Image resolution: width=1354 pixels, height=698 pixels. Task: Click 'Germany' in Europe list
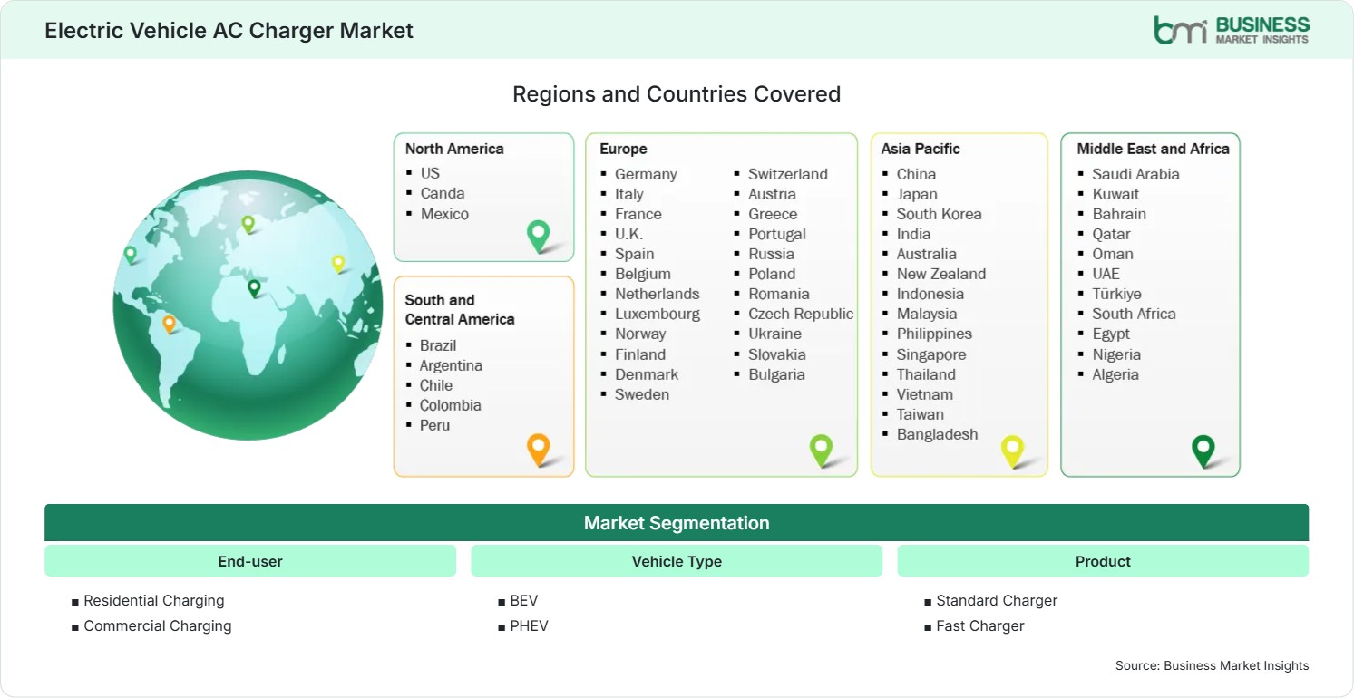tap(646, 174)
